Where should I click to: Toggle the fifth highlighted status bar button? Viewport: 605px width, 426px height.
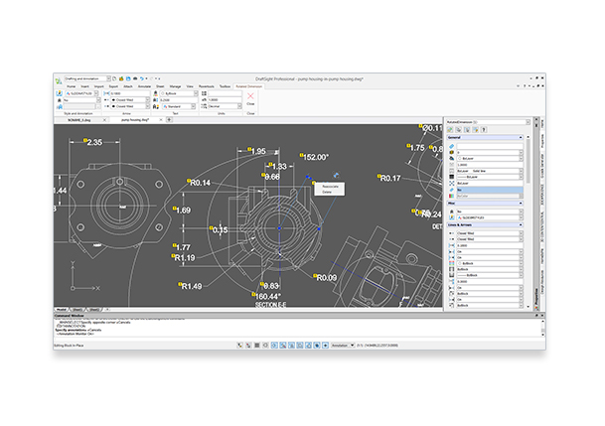[274, 345]
